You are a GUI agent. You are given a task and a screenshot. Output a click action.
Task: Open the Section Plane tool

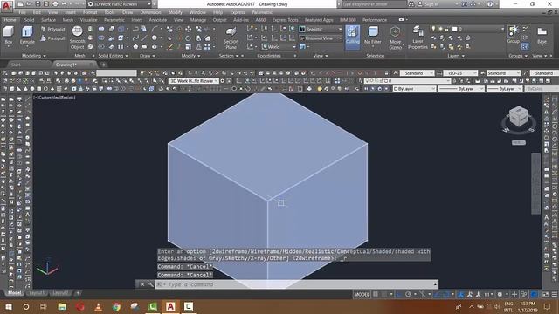pos(231,38)
